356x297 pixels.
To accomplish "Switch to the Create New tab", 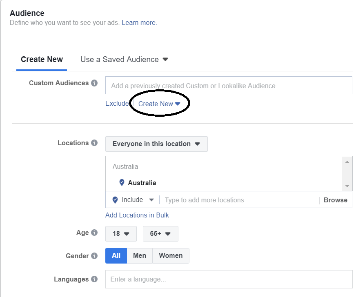I will point(42,60).
